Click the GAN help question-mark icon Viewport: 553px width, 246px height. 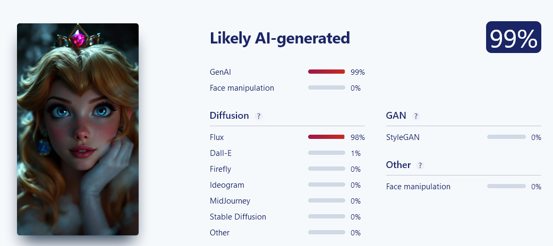click(x=416, y=116)
